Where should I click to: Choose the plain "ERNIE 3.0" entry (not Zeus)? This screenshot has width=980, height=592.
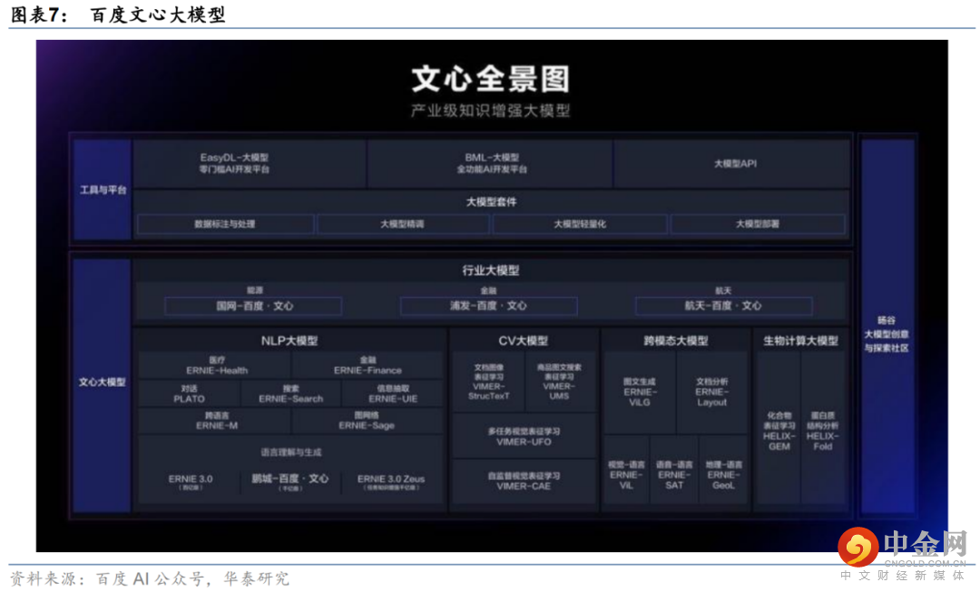[x=191, y=481]
